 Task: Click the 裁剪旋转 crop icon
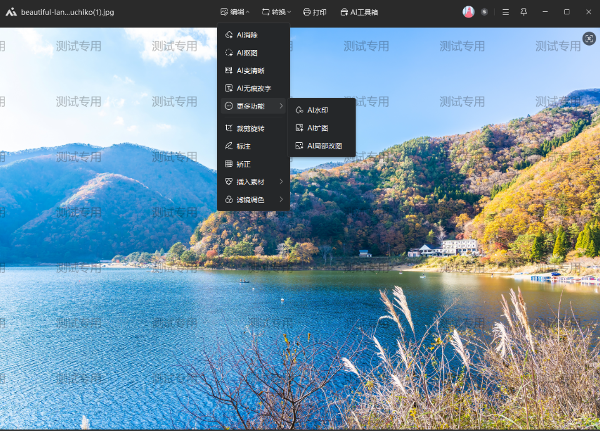tap(229, 128)
